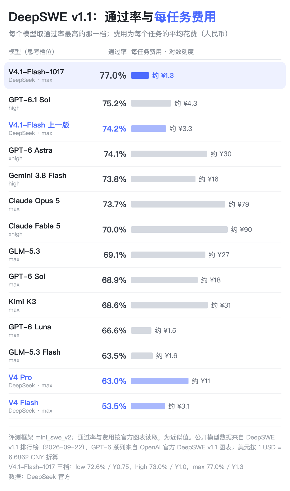Select the GPT-6 Luna 66.6% value

[x=114, y=330]
